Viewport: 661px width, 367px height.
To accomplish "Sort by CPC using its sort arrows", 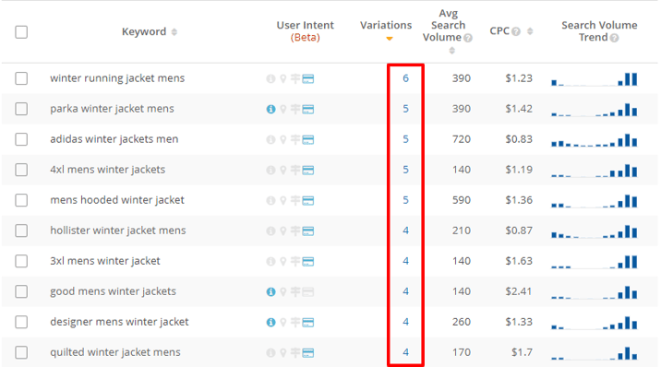I will point(530,31).
